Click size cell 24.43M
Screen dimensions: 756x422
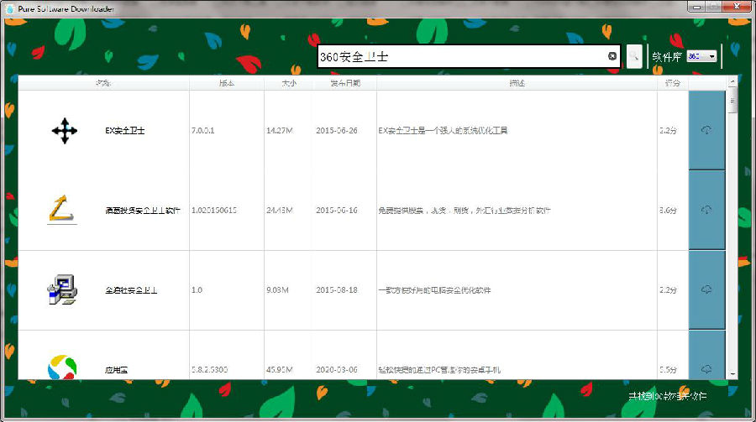280,210
